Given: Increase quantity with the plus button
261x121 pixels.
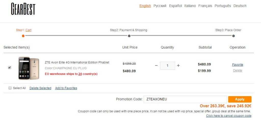Looking at the screenshot, I should coord(178,65).
